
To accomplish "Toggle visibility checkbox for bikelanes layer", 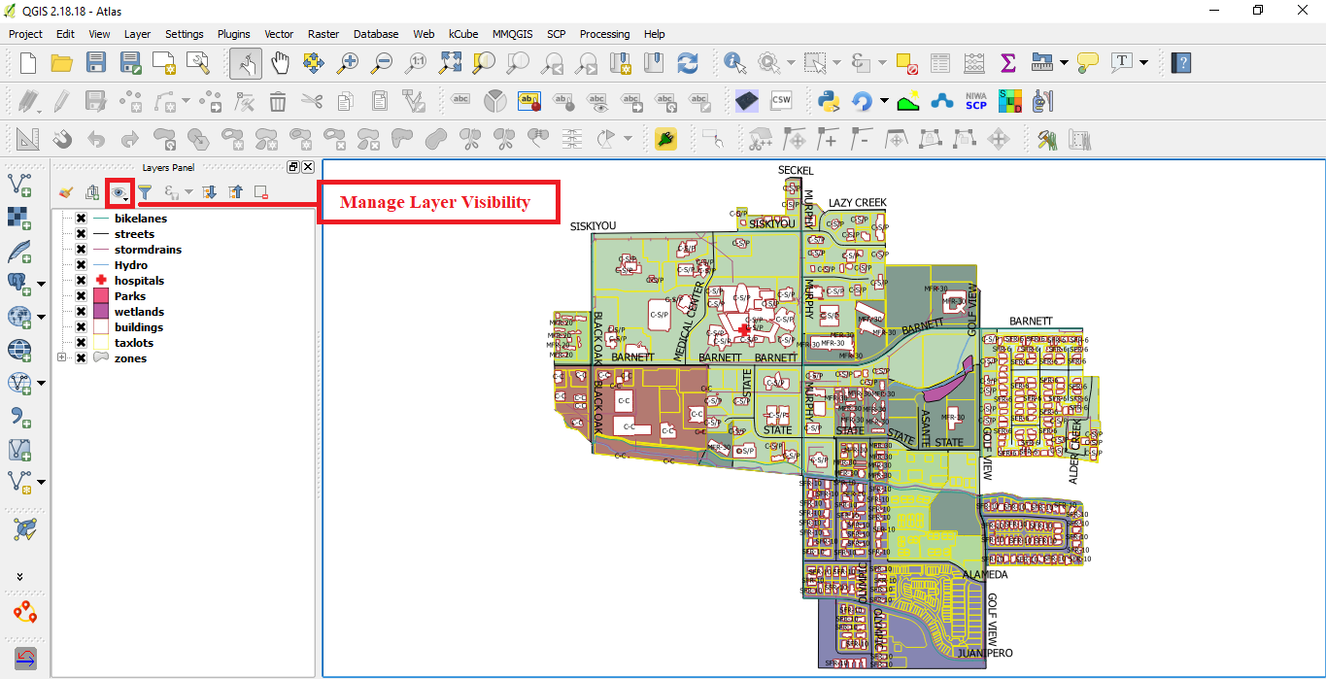I will pyautogui.click(x=81, y=219).
